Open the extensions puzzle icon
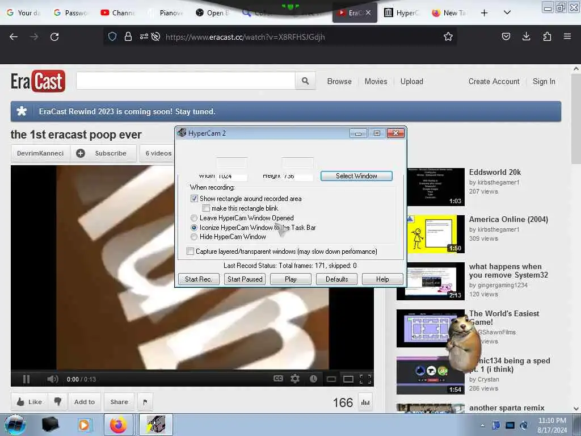This screenshot has width=581, height=436. [547, 36]
